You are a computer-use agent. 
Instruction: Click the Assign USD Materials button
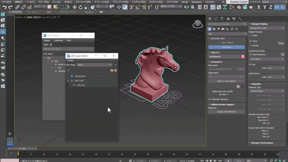[x=226, y=112]
